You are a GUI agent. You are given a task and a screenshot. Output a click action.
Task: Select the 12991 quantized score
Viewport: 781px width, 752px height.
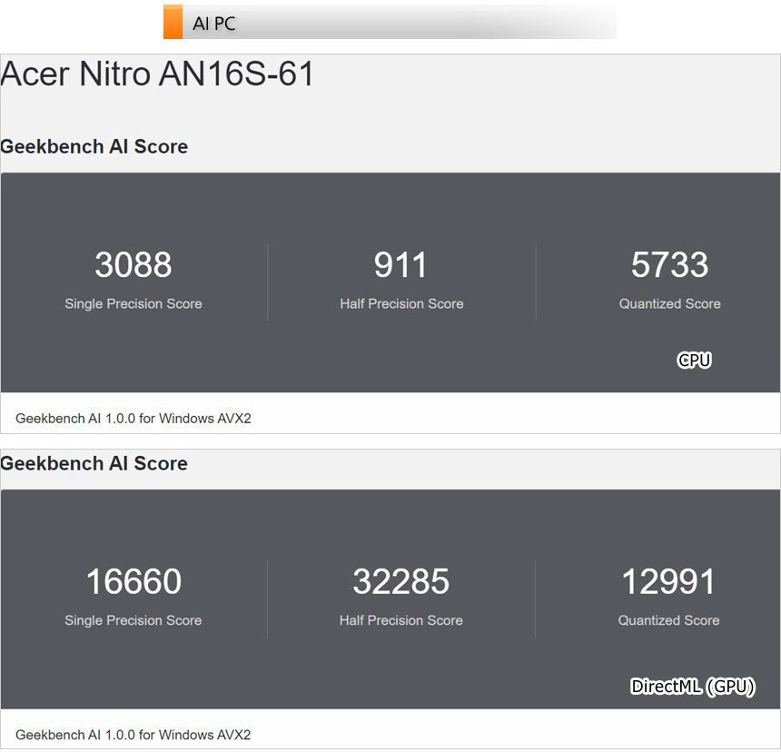point(669,582)
